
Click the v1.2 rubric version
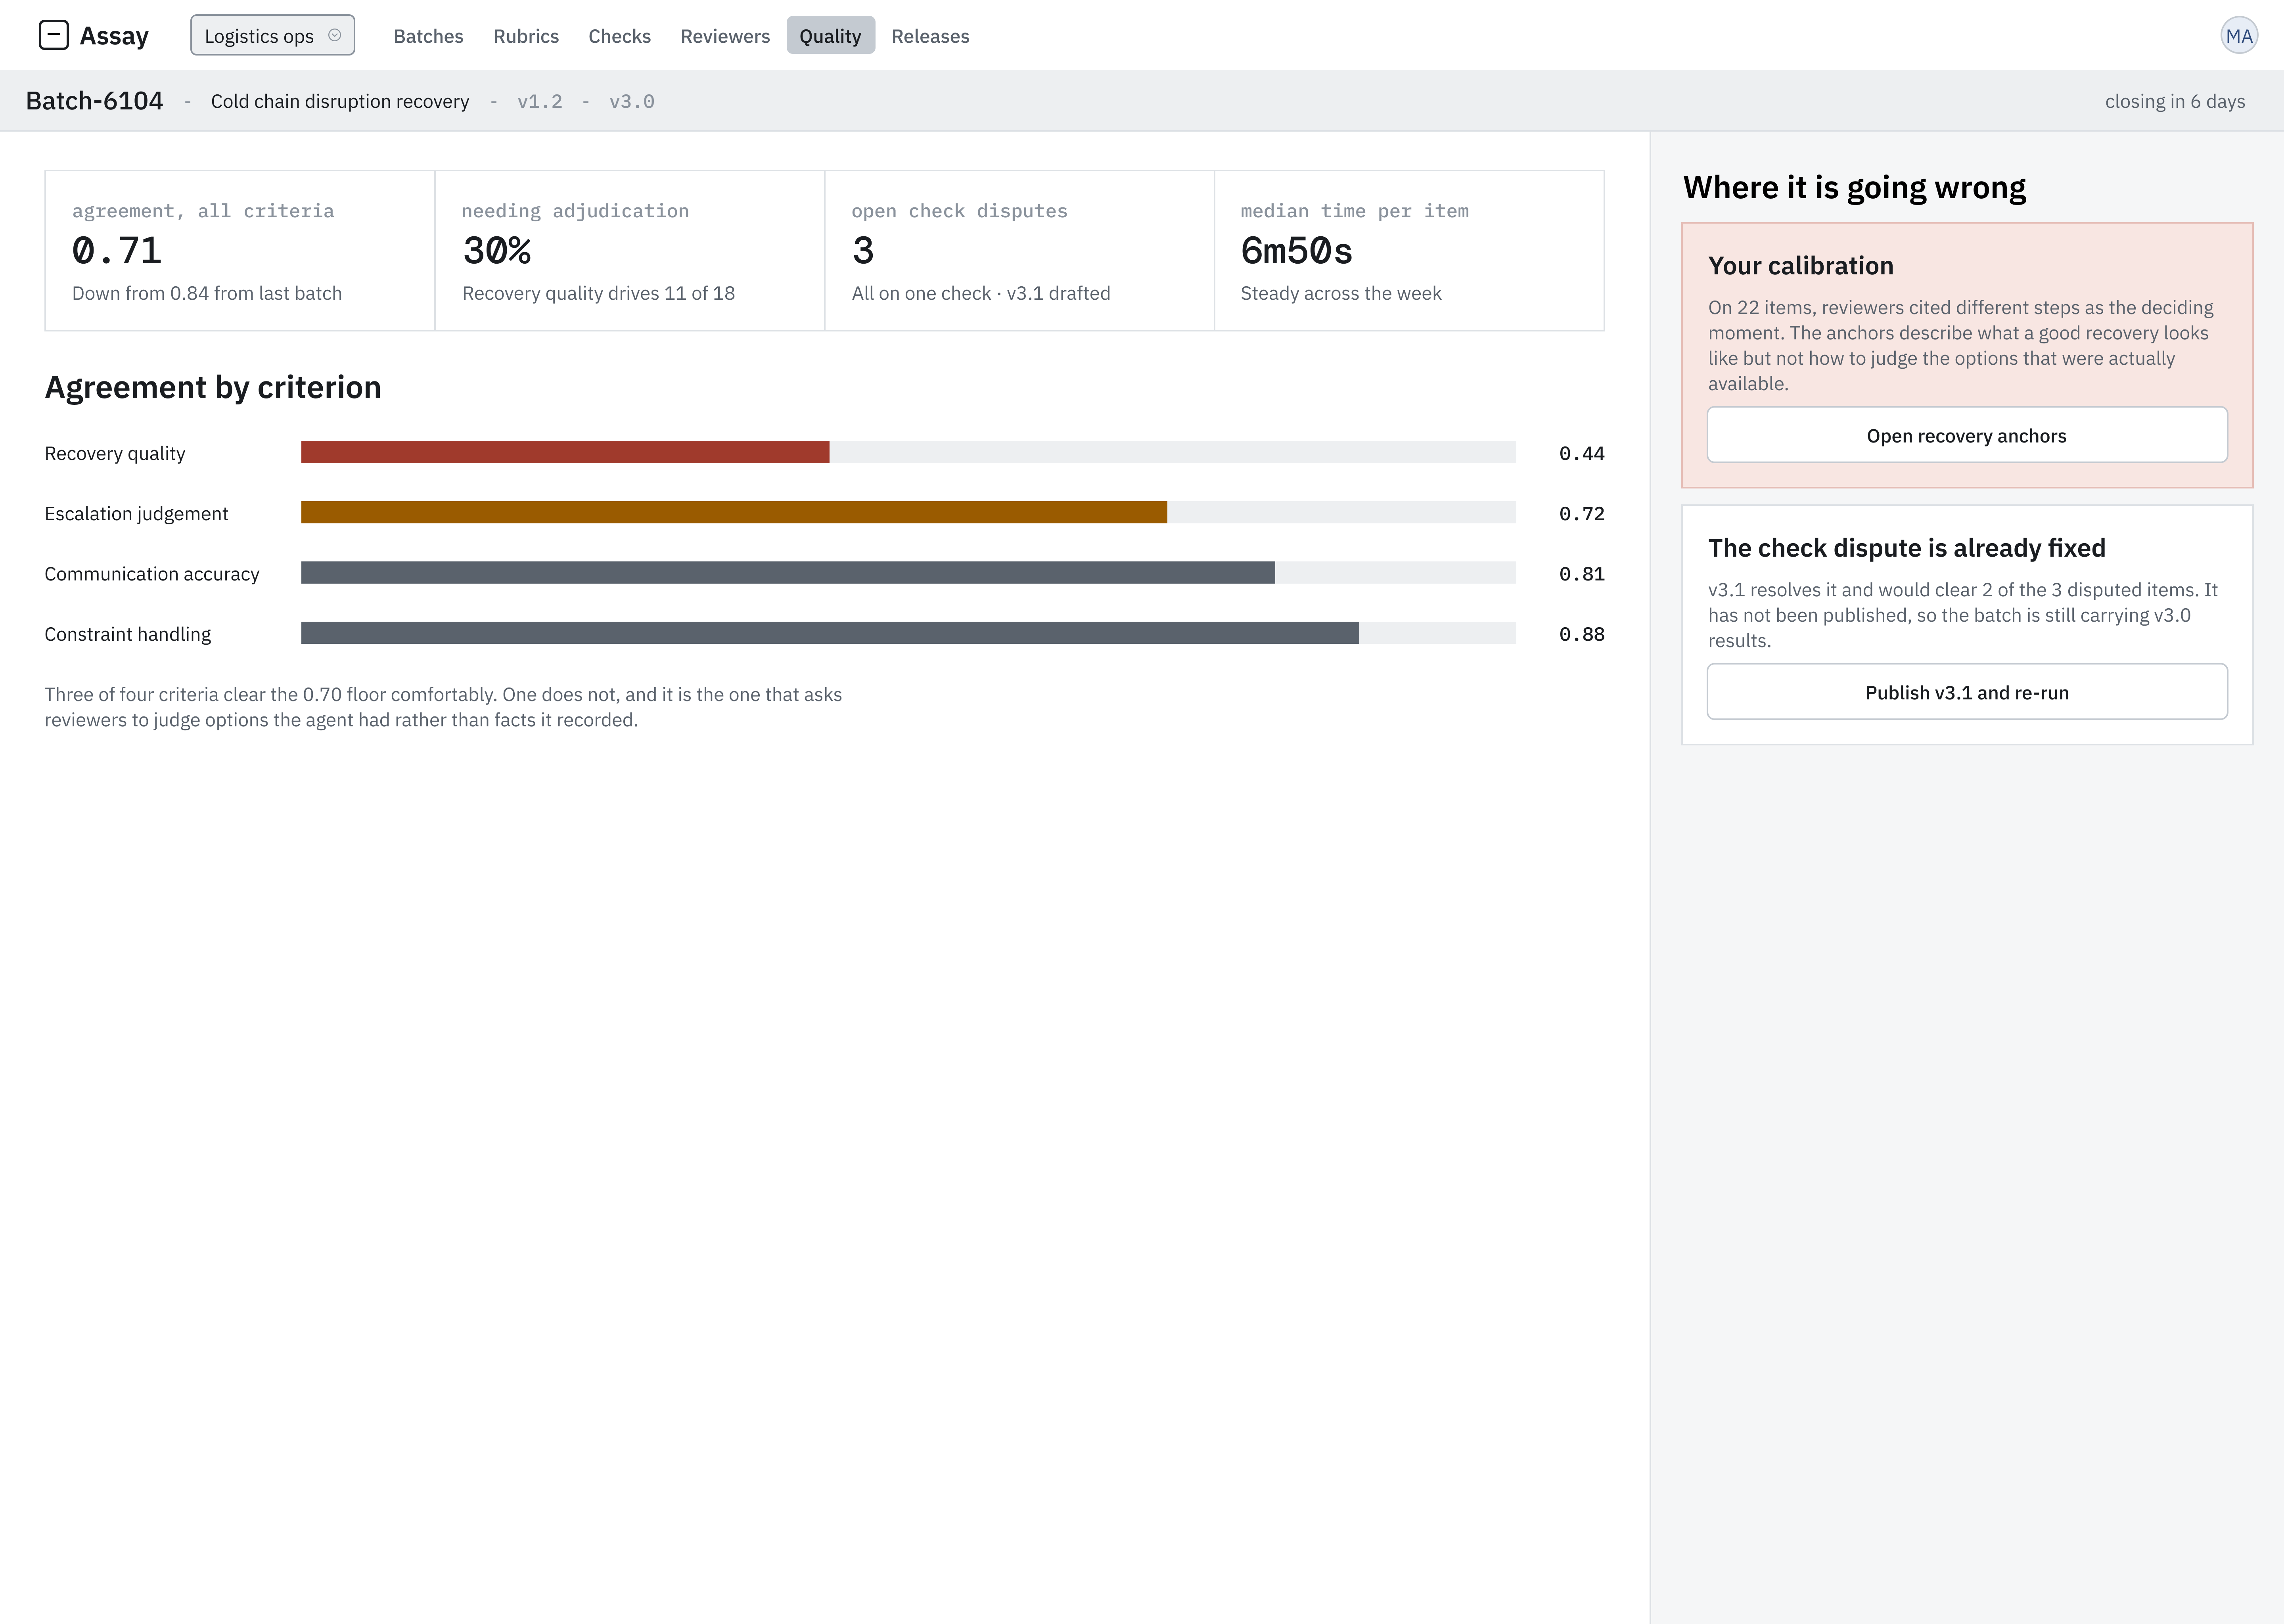(x=540, y=102)
